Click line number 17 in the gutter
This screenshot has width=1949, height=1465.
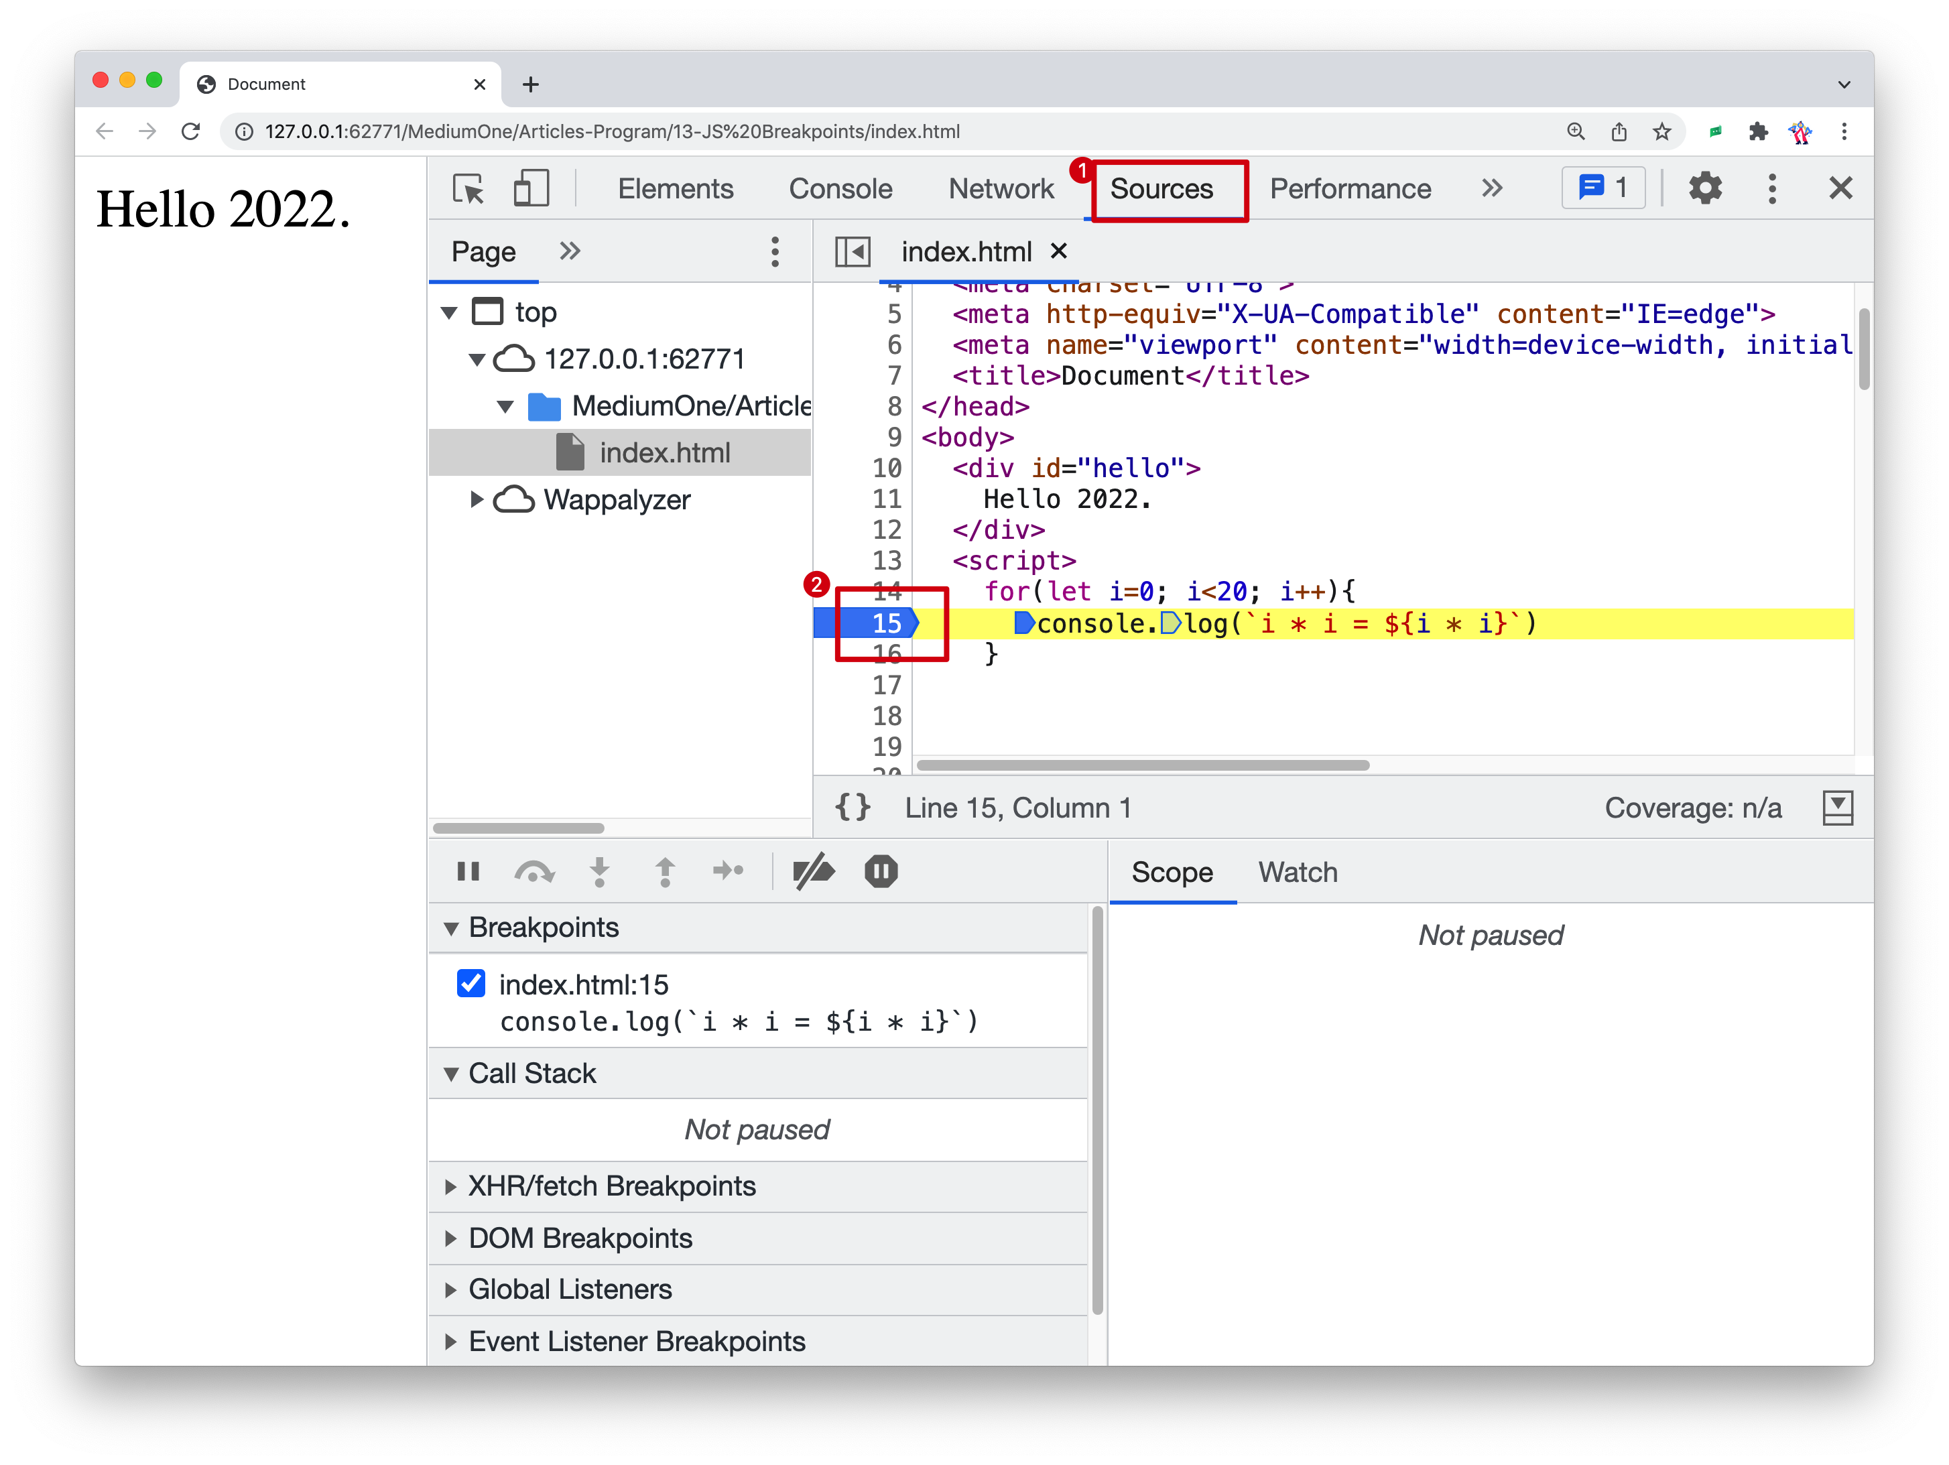[887, 684]
